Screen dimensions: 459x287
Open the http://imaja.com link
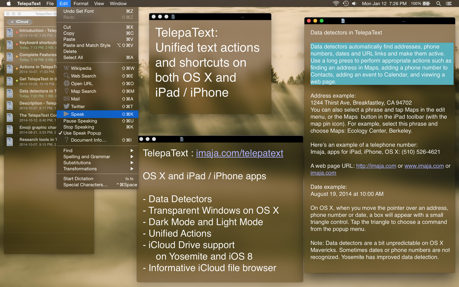pos(376,166)
